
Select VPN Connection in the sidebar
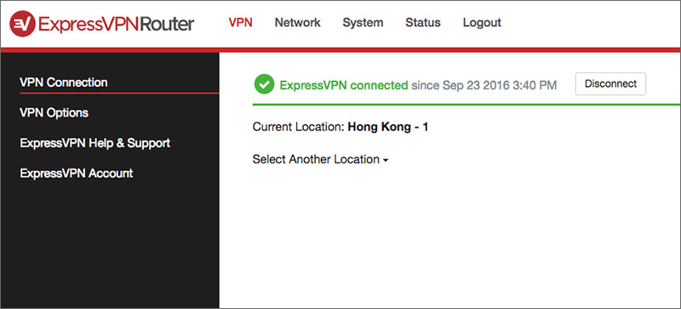(x=64, y=82)
